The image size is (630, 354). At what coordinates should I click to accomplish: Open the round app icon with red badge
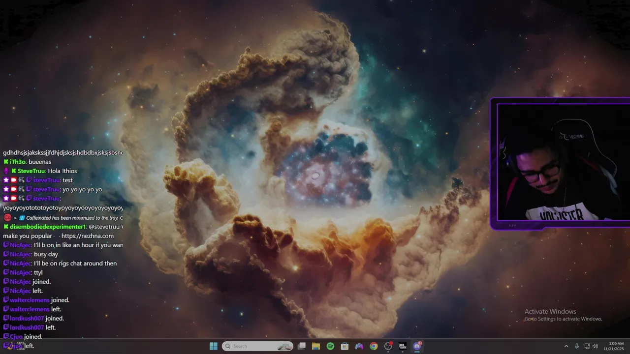388,346
